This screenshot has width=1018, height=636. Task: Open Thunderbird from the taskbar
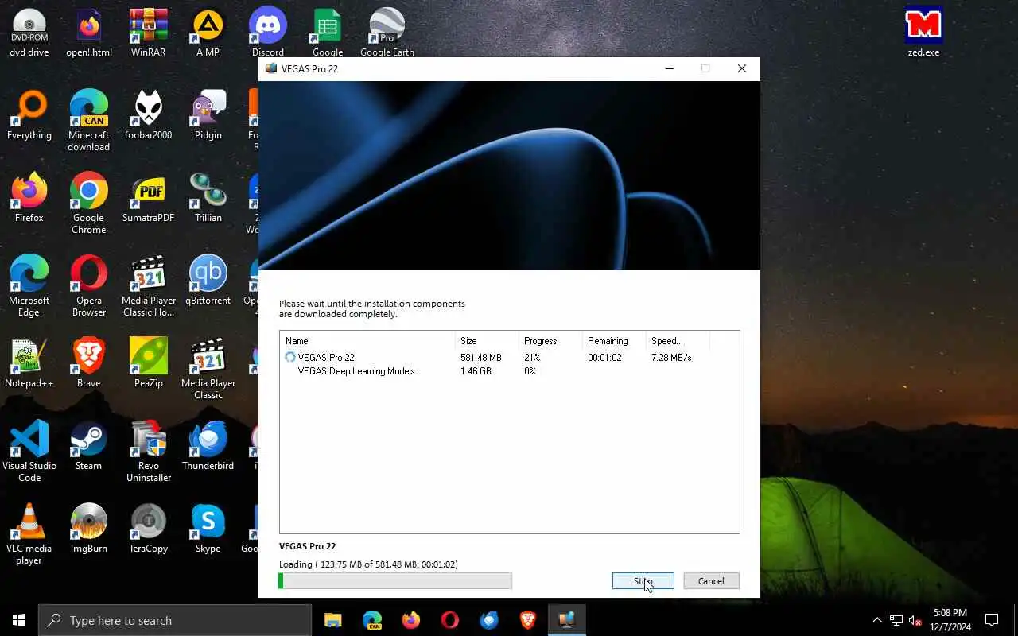coord(488,620)
